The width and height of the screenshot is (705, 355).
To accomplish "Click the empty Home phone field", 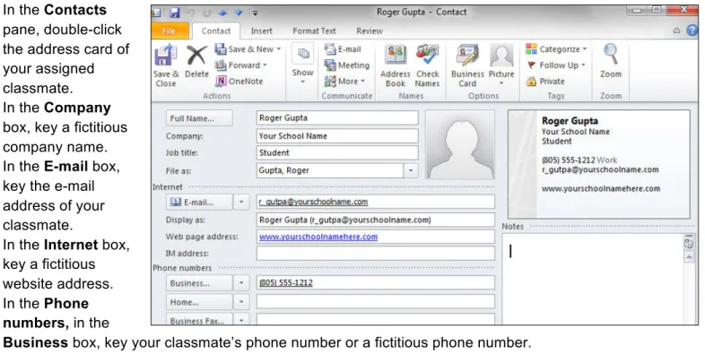I will coord(376,301).
